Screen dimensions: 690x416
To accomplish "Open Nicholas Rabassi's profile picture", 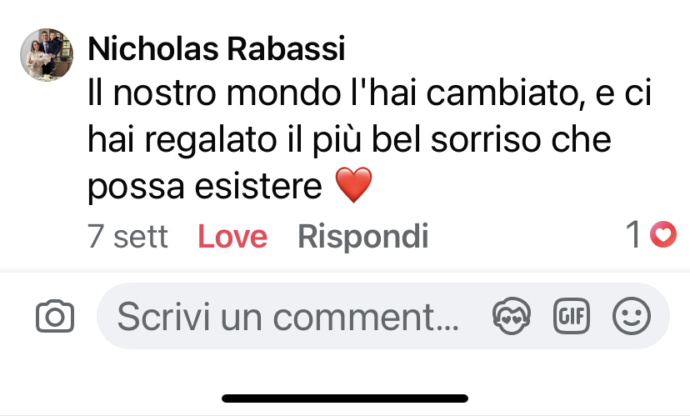I will pos(47,55).
